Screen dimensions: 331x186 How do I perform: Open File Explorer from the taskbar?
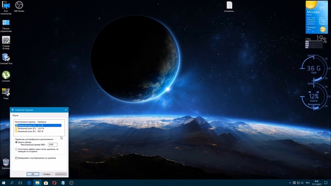[x=37, y=183]
